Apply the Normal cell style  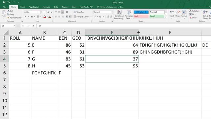157,12
